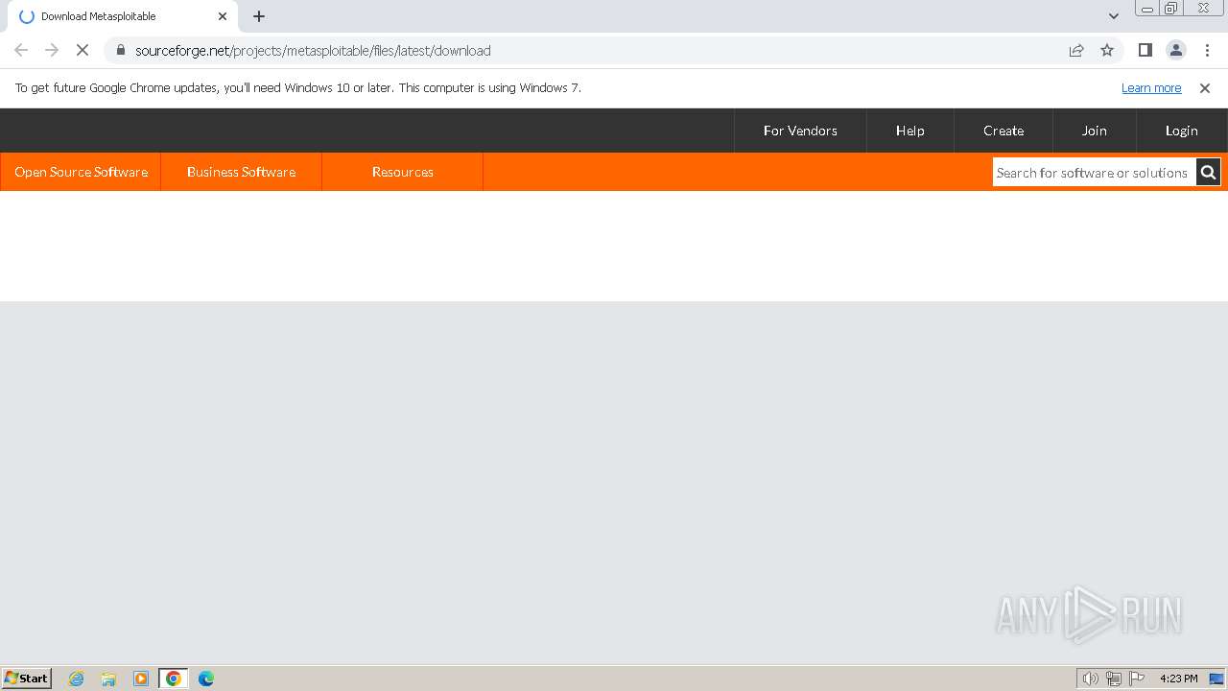Open the For Vendors menu
The height and width of the screenshot is (691, 1228).
(x=800, y=131)
